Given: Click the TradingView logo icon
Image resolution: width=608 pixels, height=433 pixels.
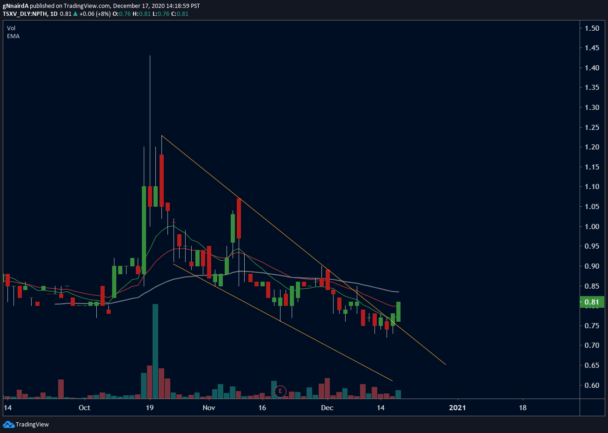Looking at the screenshot, I should [8, 424].
